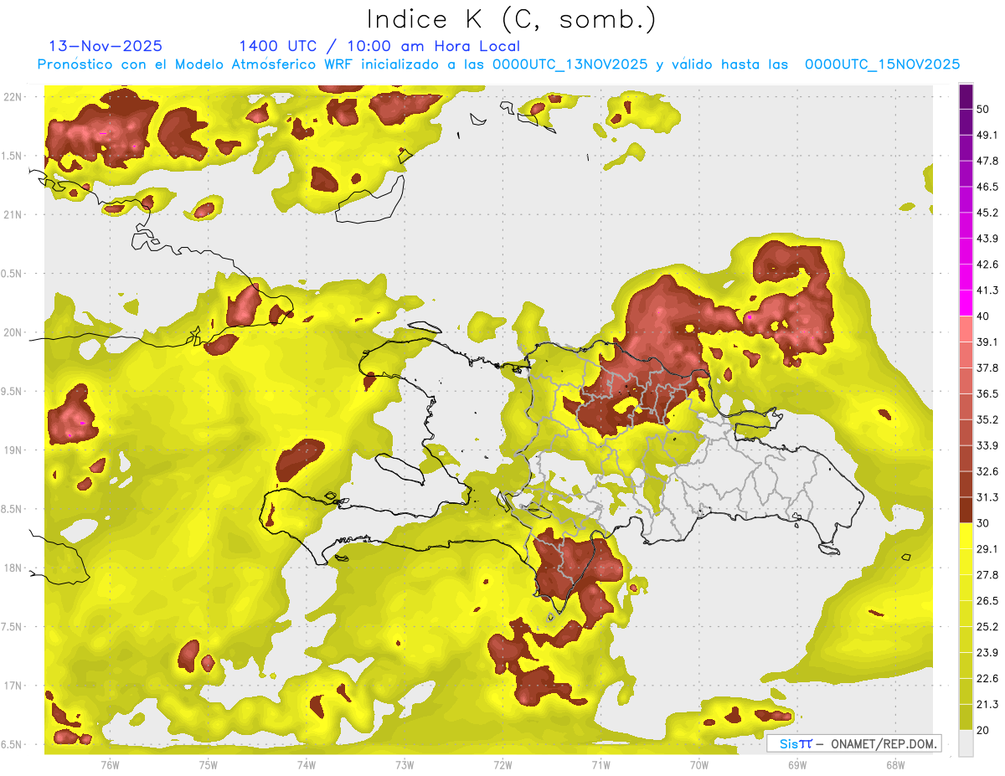This screenshot has width=1005, height=776.
Task: Click the '22N' latitude label
Action: coord(13,96)
